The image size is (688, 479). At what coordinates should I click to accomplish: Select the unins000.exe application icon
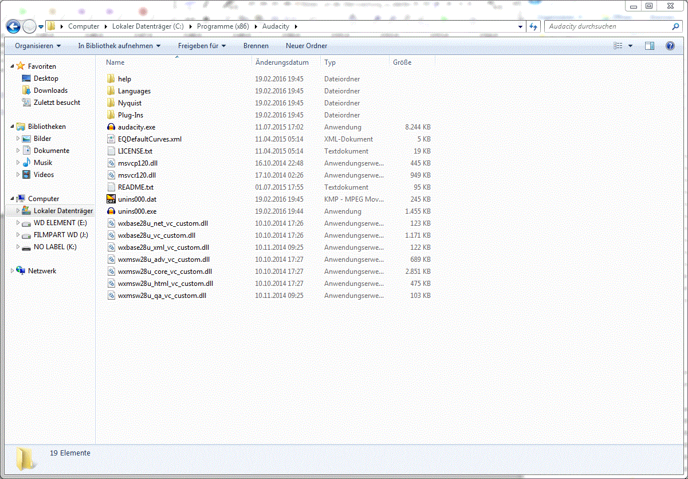point(111,211)
